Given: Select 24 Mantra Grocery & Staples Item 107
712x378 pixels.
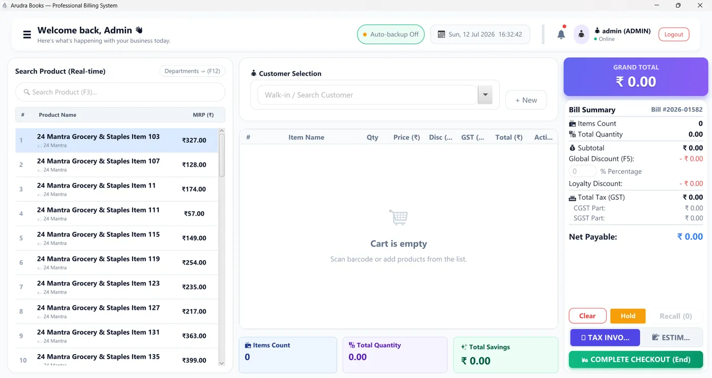Looking at the screenshot, I should [x=116, y=165].
